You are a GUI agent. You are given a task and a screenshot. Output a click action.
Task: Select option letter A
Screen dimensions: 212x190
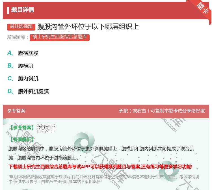pyautogui.click(x=10, y=53)
